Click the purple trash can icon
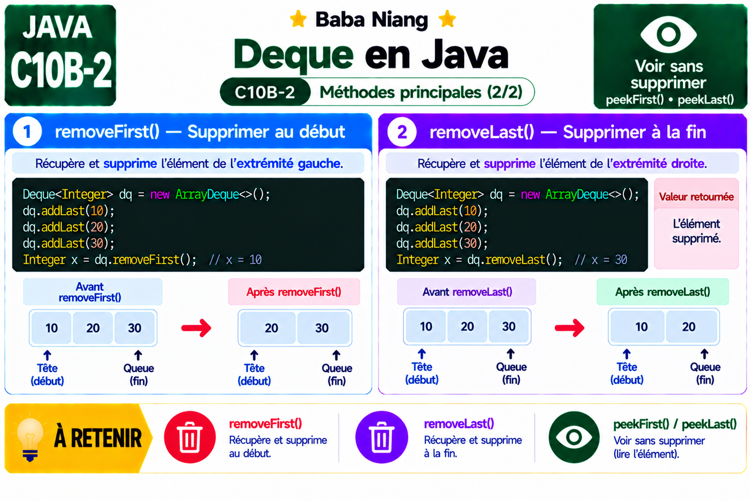The height and width of the screenshot is (501, 751). [381, 437]
